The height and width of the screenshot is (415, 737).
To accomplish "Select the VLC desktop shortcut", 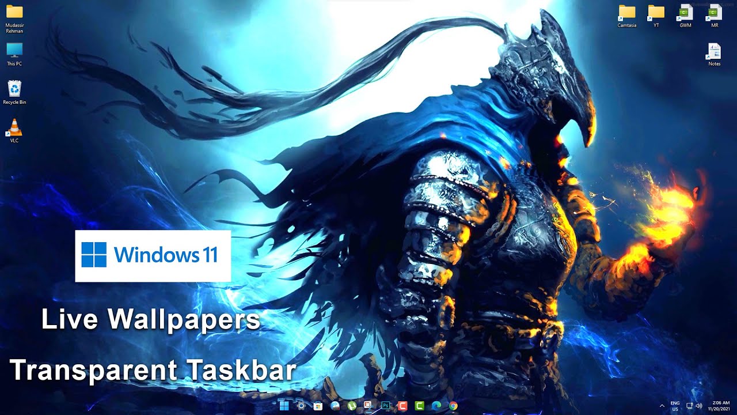I will click(x=14, y=130).
